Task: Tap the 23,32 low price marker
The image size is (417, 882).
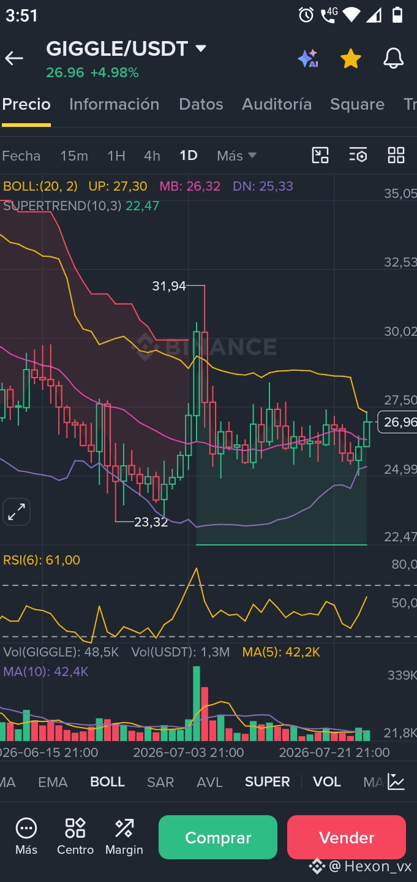Action: click(151, 522)
